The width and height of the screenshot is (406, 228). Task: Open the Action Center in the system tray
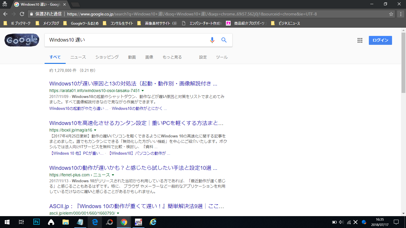[396, 222]
